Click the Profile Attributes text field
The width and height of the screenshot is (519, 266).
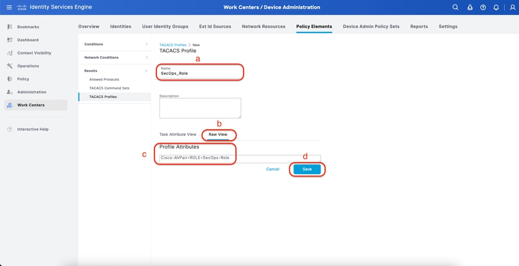pyautogui.click(x=240, y=158)
